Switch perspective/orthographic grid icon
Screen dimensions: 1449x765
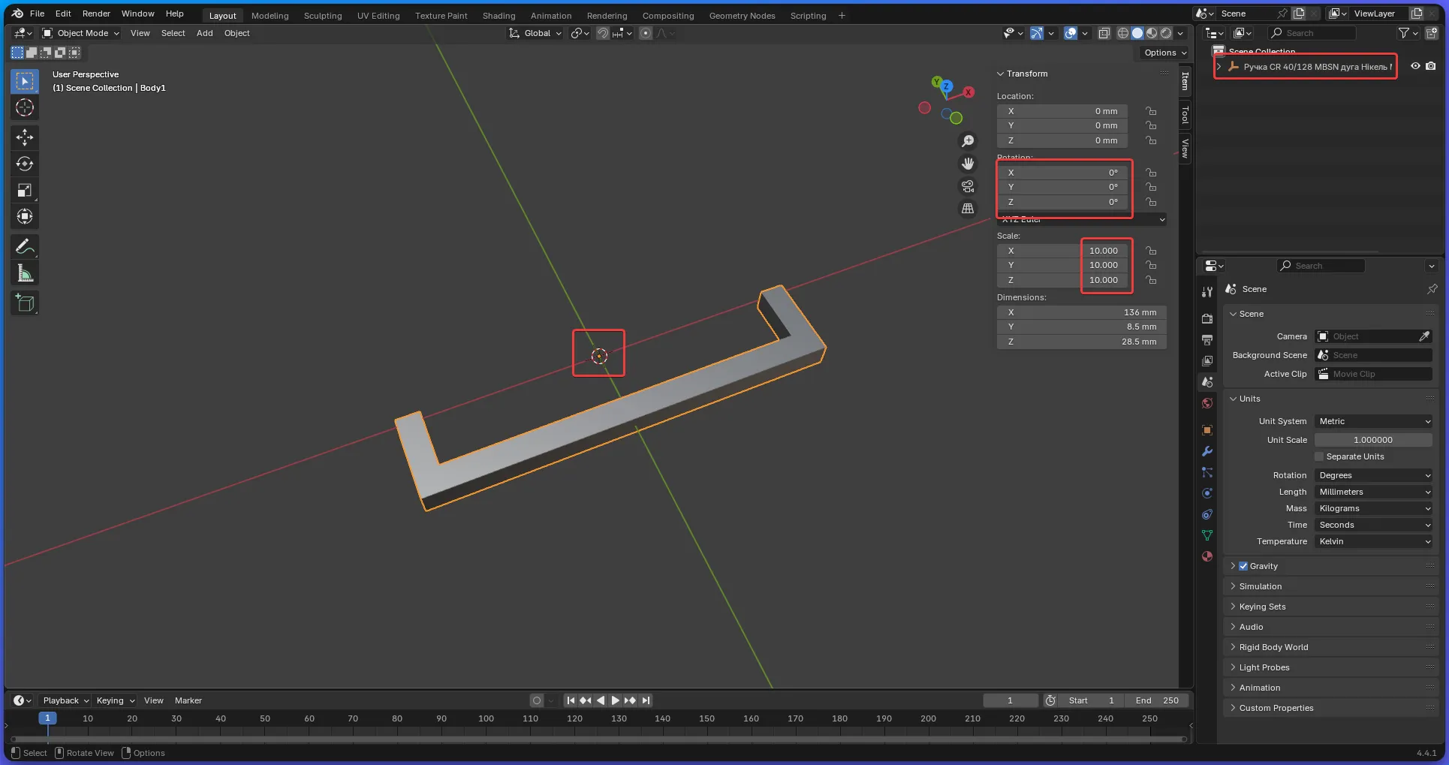point(968,209)
